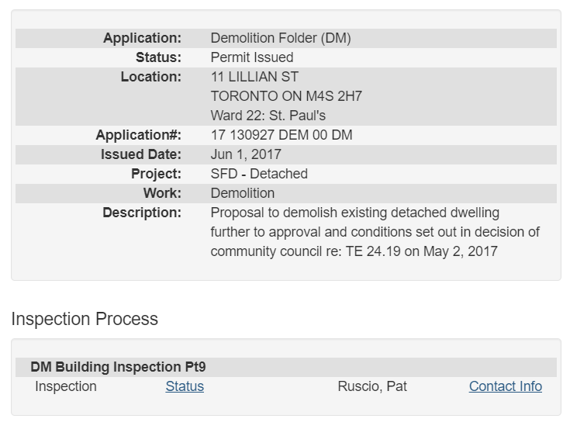This screenshot has height=436, width=570.
Task: Select the Demolition Folder (DM) application value
Action: (x=281, y=38)
